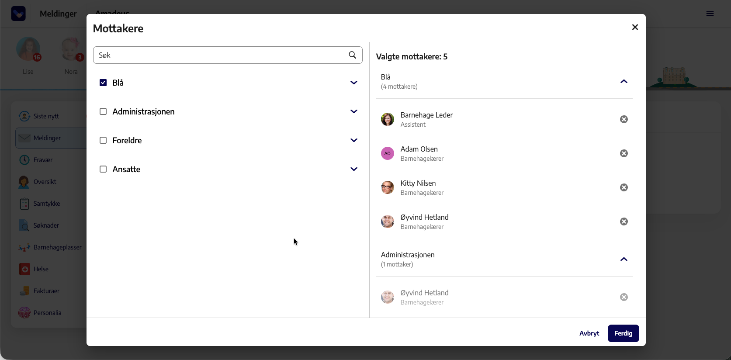
Task: Click the search magnifier icon
Action: (x=352, y=55)
